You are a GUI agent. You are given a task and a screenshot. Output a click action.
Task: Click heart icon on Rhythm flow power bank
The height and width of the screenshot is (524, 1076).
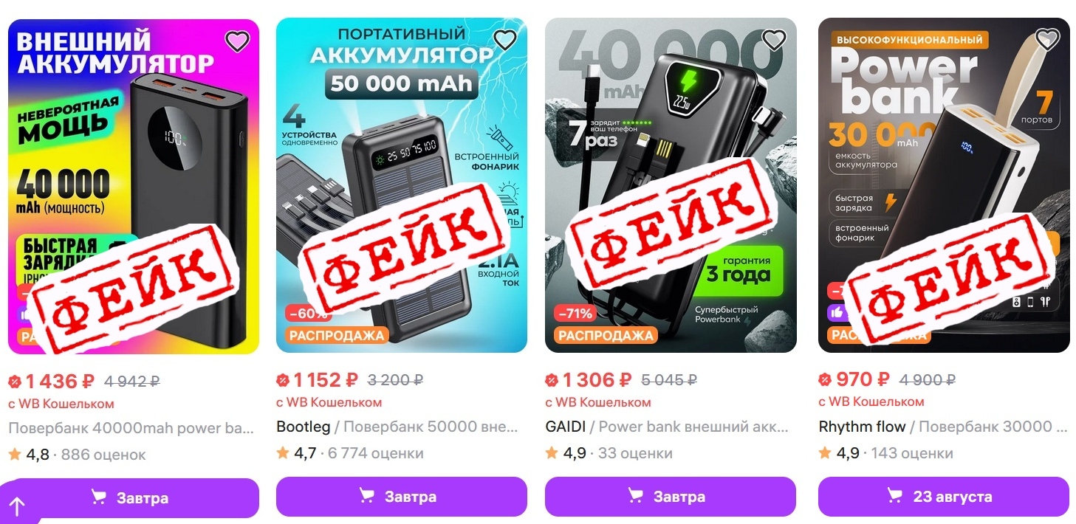coord(1047,40)
